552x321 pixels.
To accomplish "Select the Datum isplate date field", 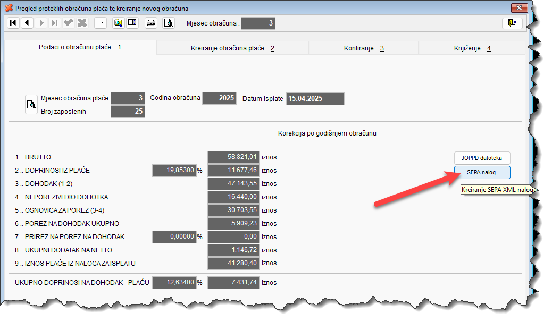I will click(x=315, y=99).
